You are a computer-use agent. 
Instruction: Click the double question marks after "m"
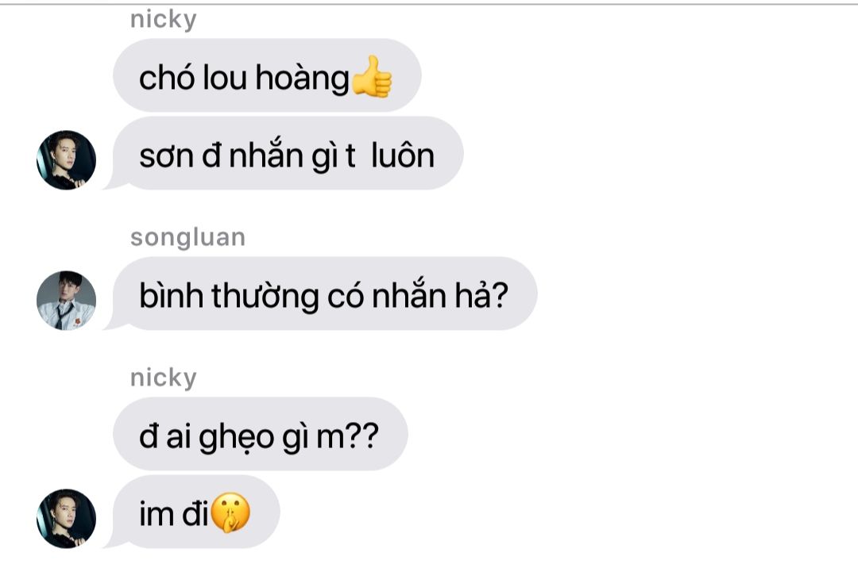(363, 436)
